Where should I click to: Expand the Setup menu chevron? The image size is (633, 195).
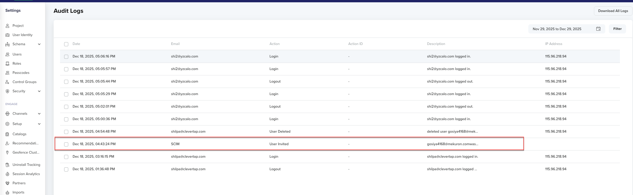pos(39,124)
